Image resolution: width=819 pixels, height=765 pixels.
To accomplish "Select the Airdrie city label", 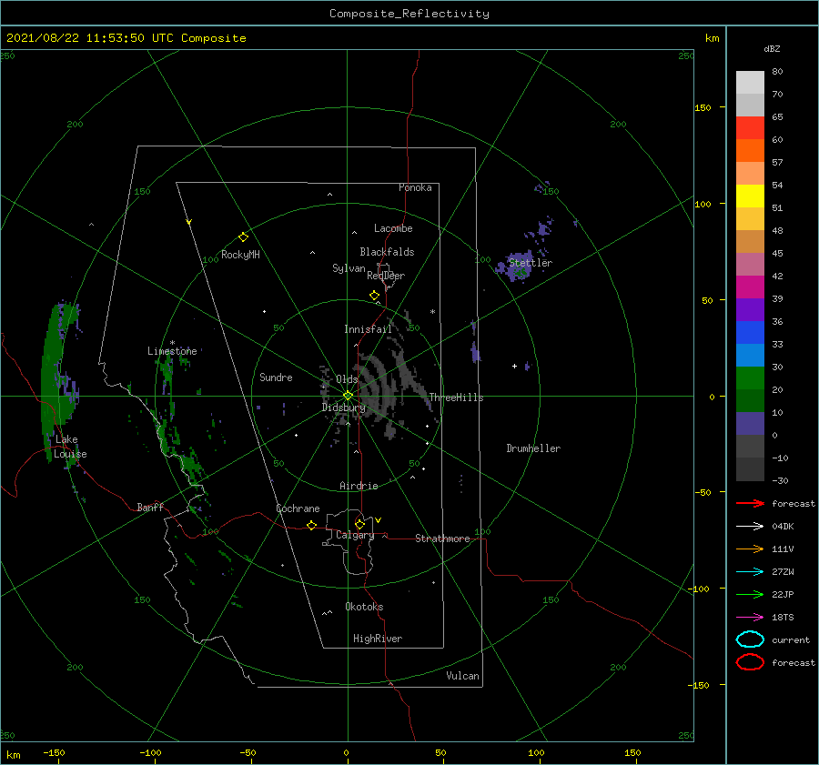I will (359, 486).
